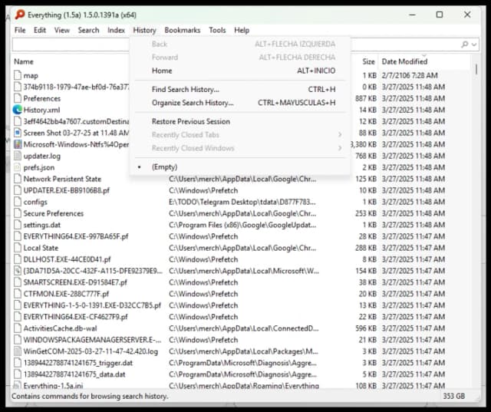The height and width of the screenshot is (412, 491).
Task: Select the History.xml file row
Action: click(x=41, y=110)
